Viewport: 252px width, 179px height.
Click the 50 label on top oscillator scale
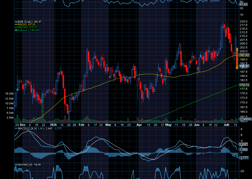241,2
